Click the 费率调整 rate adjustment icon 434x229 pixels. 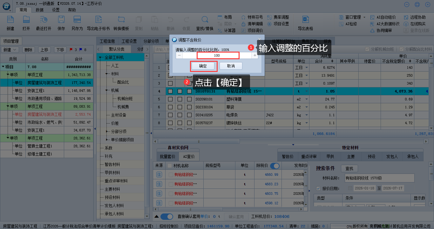tap(270, 17)
